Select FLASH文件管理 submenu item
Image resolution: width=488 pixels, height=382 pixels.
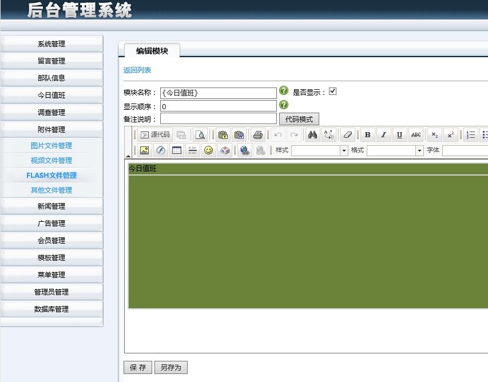tap(51, 176)
